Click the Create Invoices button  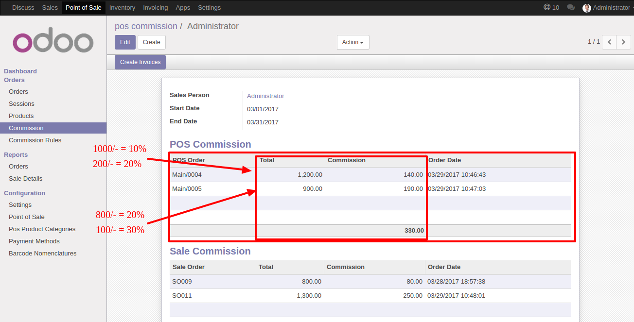coord(140,62)
